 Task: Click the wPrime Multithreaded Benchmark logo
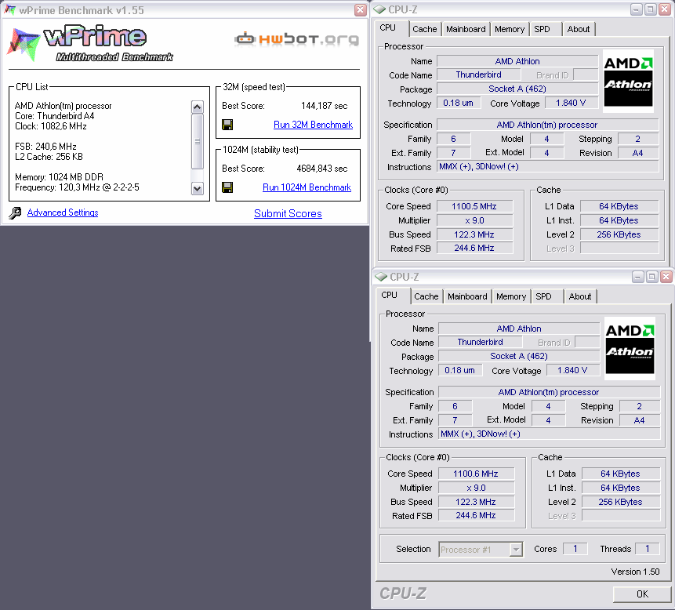click(90, 43)
